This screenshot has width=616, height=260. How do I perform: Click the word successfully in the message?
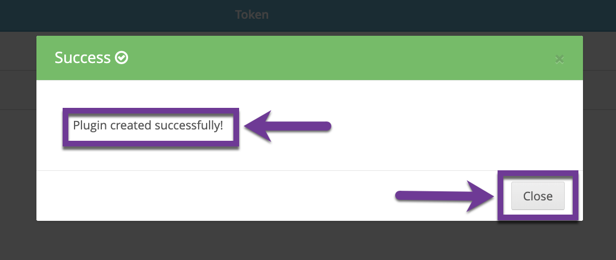(x=188, y=126)
